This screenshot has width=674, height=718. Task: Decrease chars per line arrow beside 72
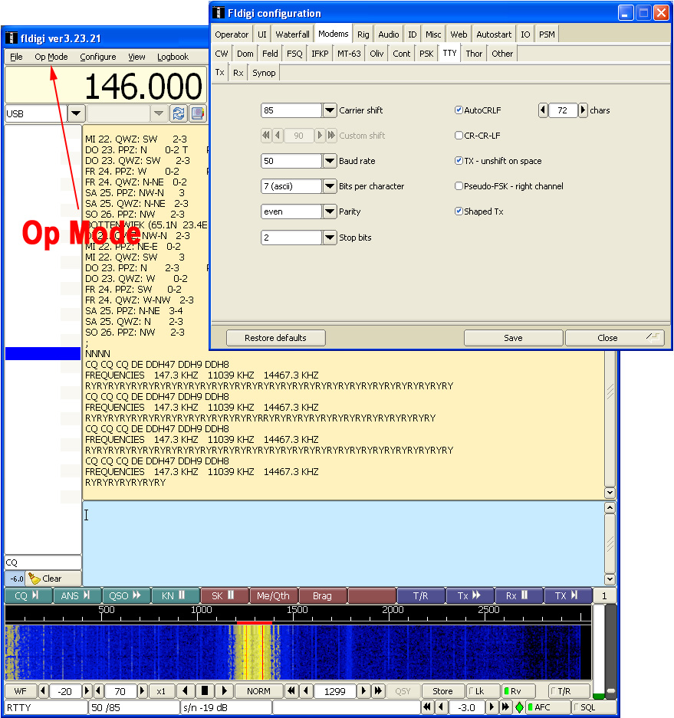tap(543, 110)
